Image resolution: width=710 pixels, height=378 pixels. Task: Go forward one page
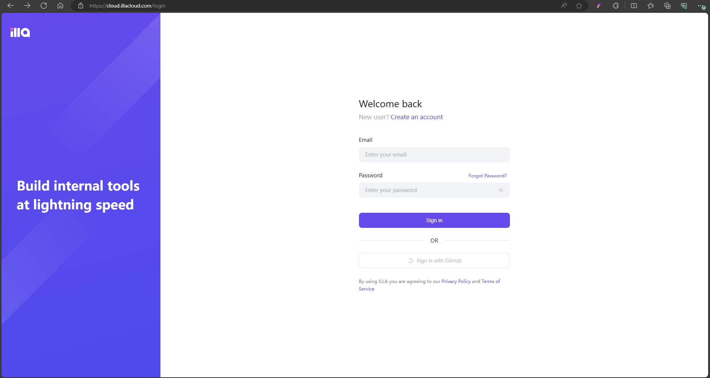(27, 6)
